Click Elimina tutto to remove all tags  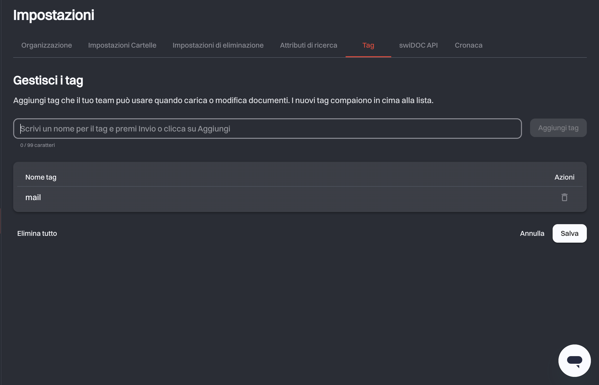click(37, 233)
